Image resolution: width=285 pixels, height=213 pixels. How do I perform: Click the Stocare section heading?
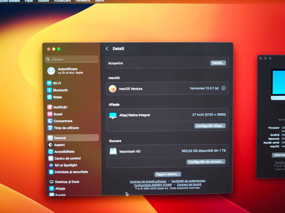(x=115, y=141)
